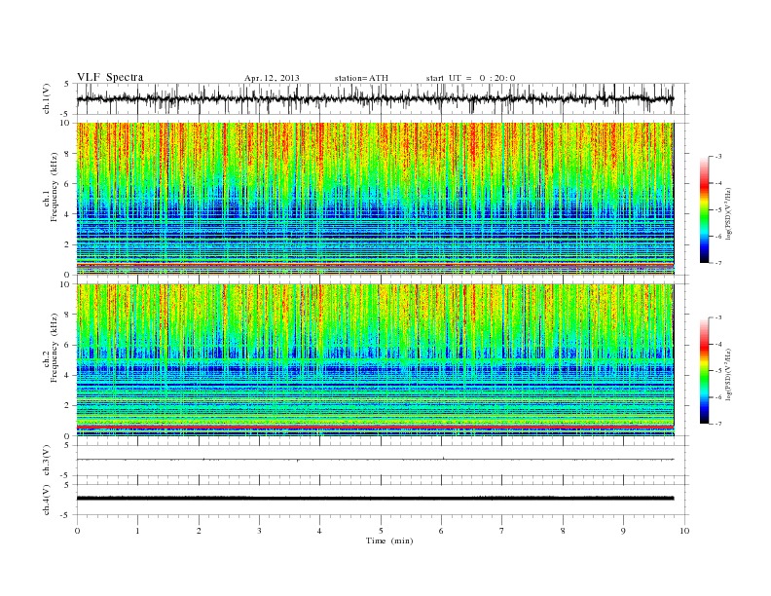The image size is (771, 596).
Task: Click time-axis tick label "8"
Action: point(563,531)
